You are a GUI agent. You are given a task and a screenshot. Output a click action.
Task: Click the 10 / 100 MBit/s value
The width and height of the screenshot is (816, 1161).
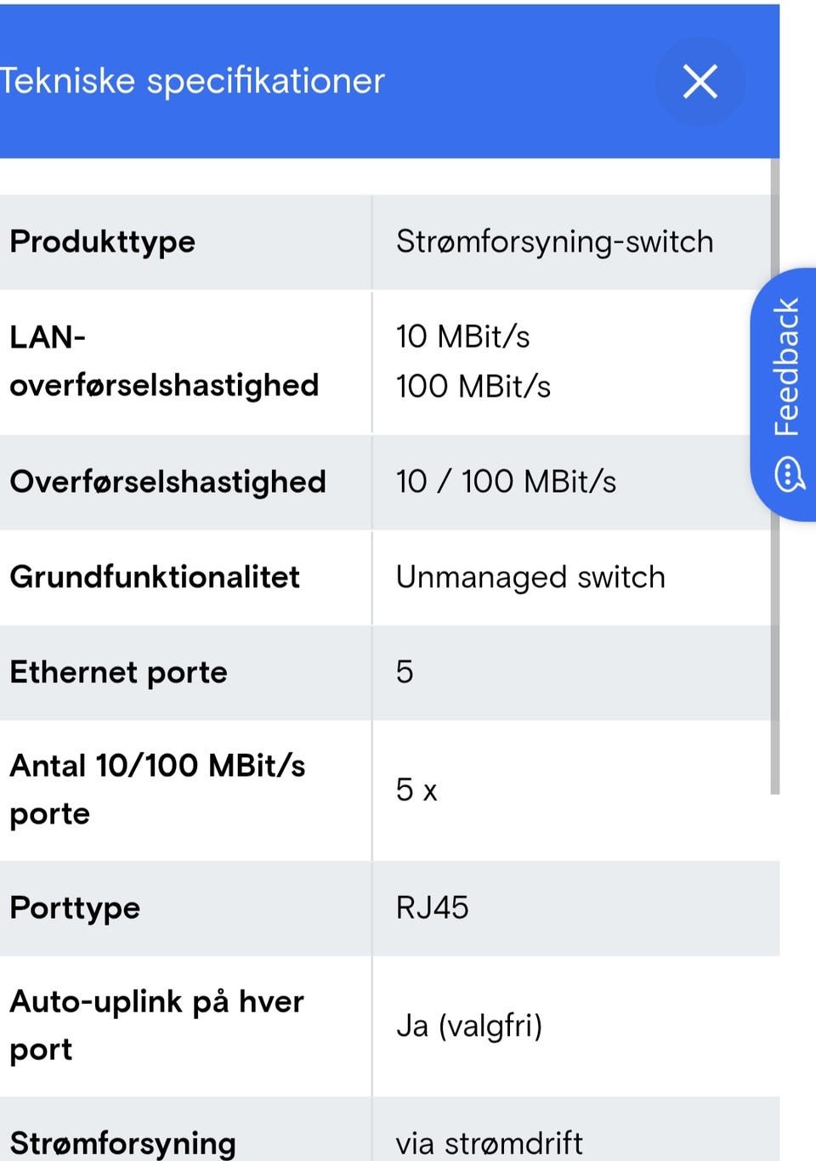coord(506,482)
